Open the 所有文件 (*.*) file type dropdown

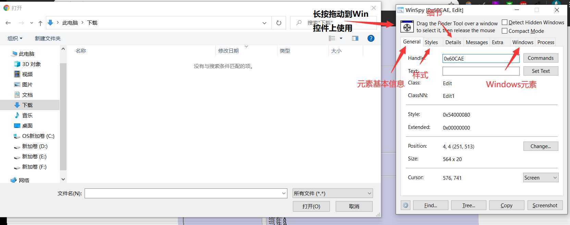(x=332, y=193)
